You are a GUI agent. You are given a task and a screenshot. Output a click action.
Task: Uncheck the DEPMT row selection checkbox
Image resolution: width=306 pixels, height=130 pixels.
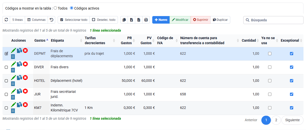[7, 53]
